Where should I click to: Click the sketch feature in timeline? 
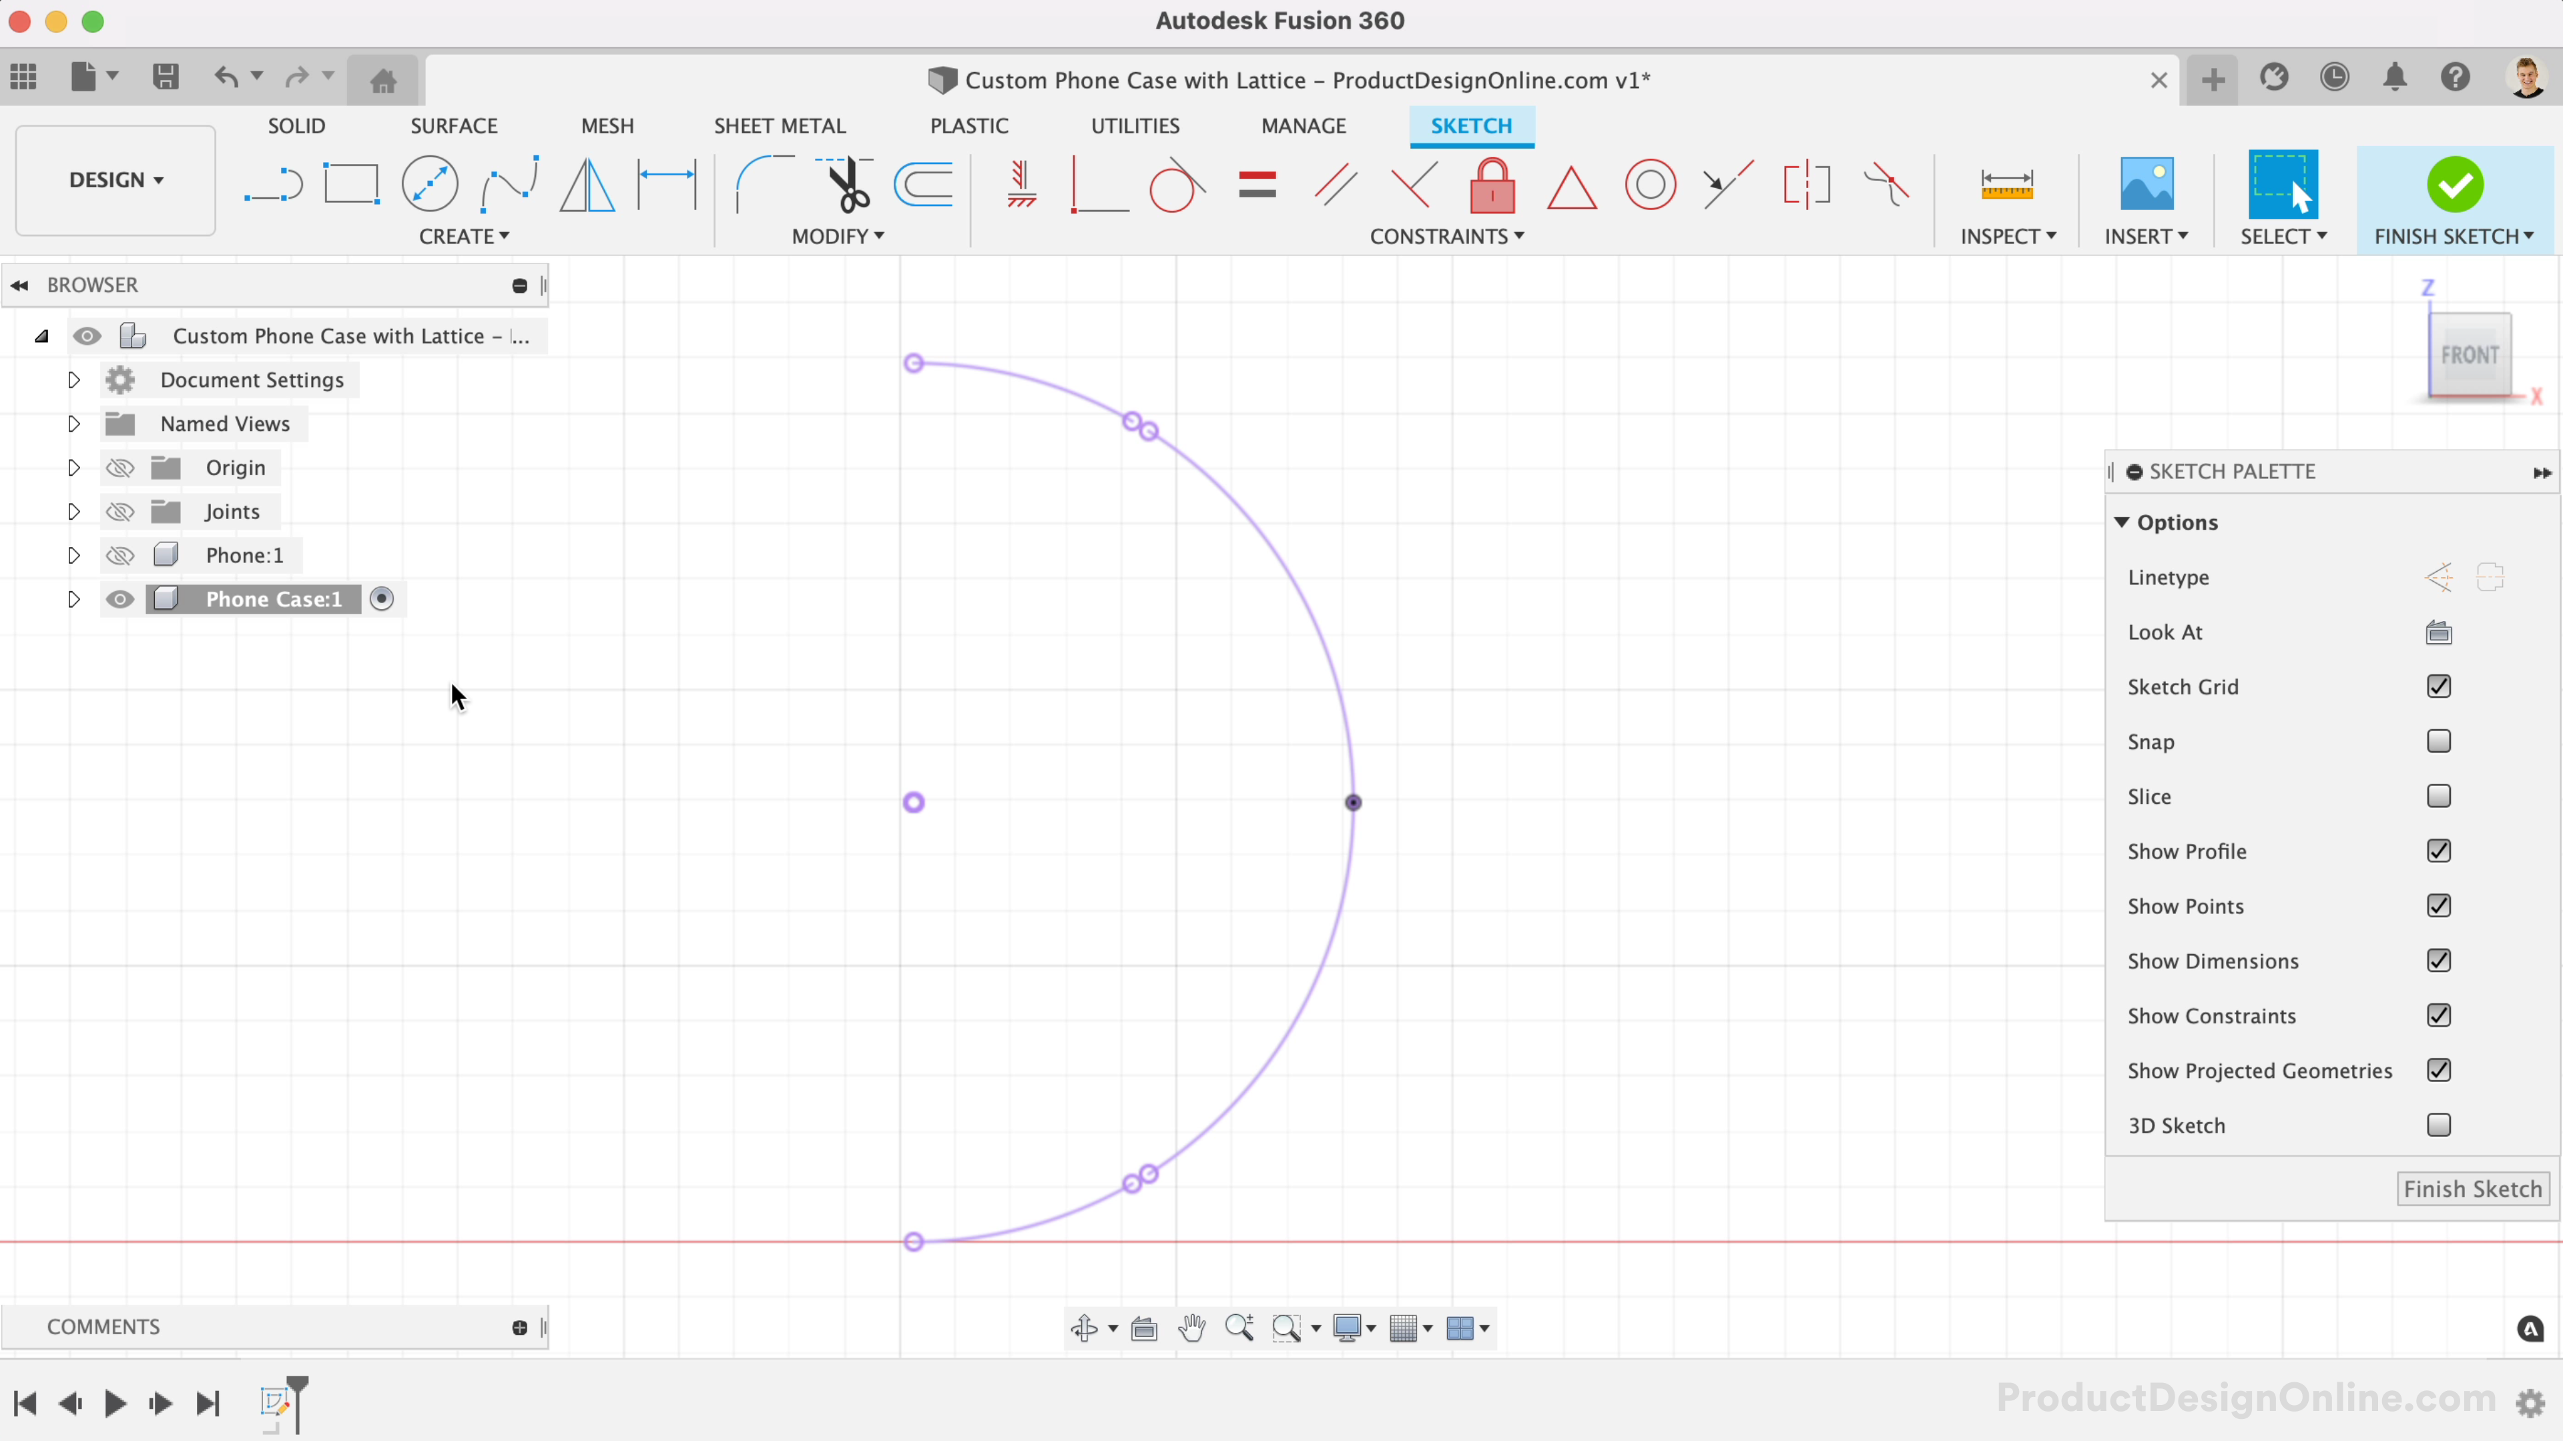tap(274, 1402)
